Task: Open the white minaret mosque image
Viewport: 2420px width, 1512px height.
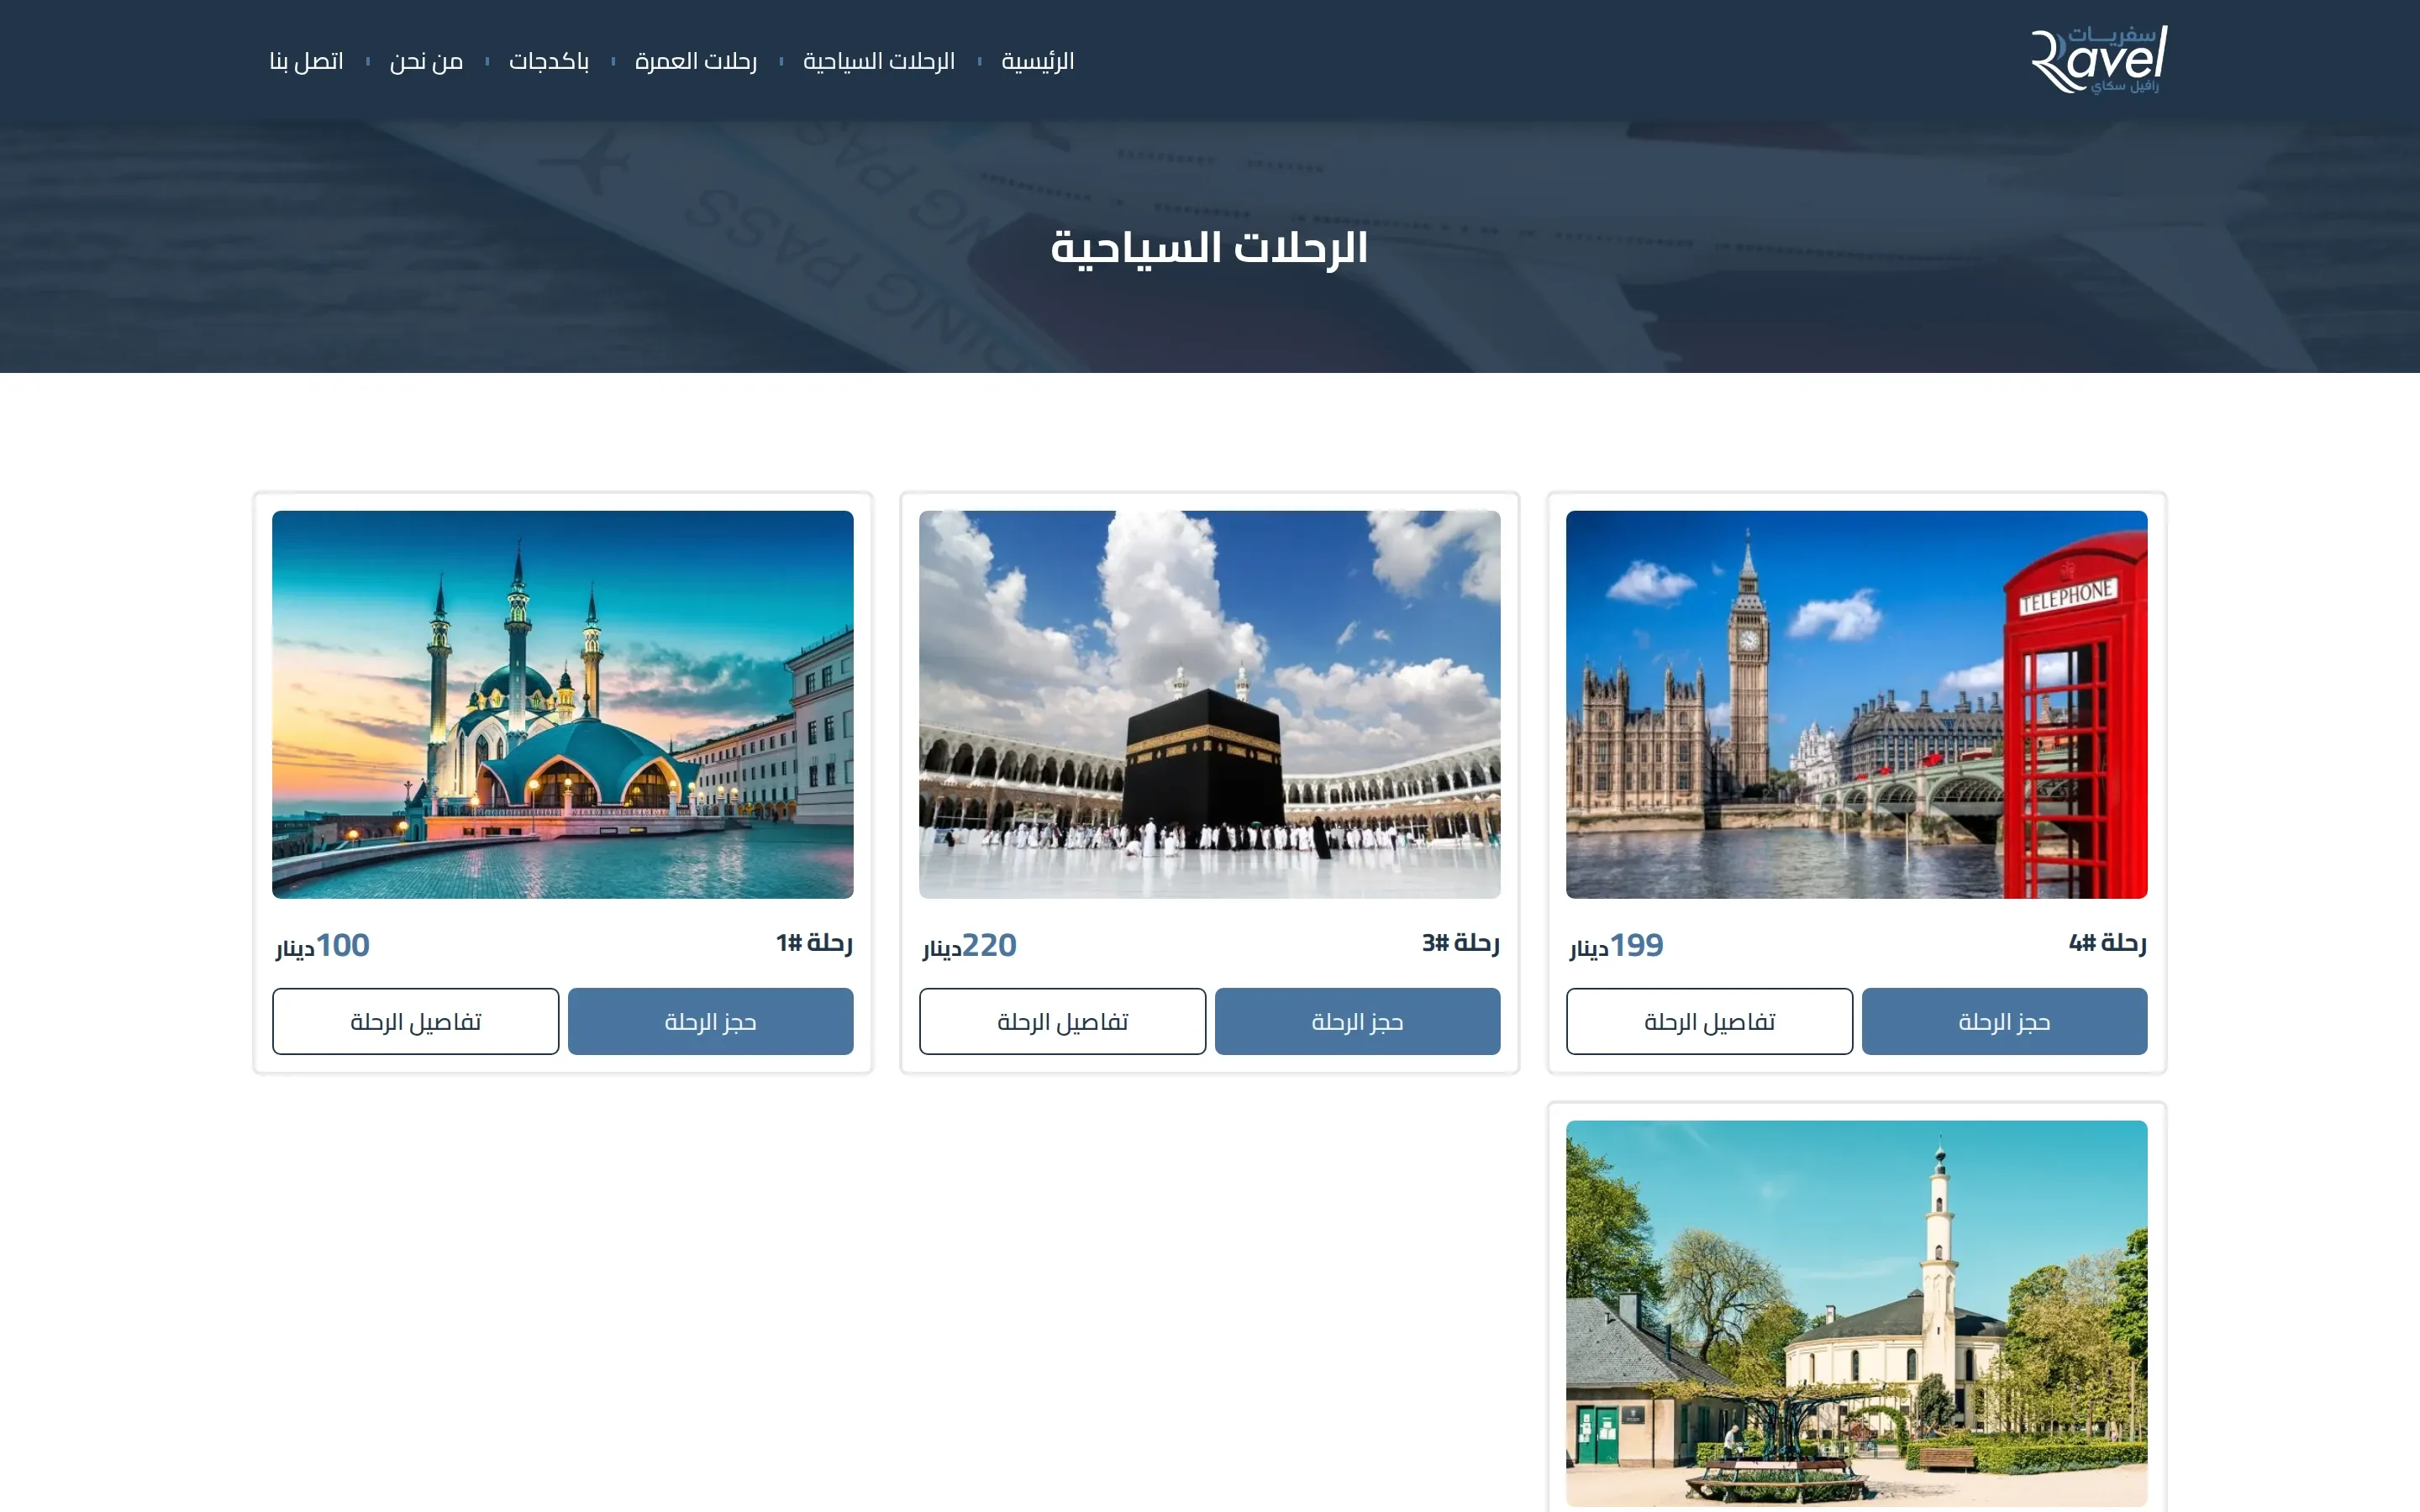Action: (x=1857, y=1313)
